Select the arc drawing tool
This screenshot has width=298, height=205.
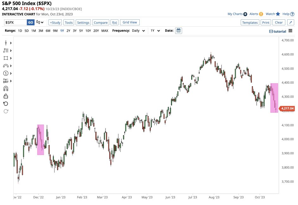point(6,66)
